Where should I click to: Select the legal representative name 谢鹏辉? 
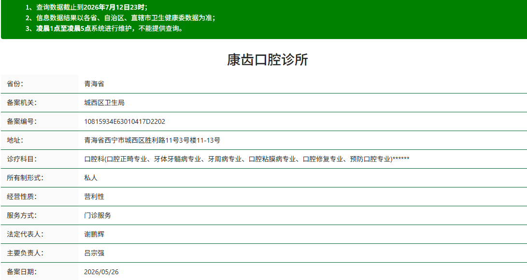click(94, 234)
